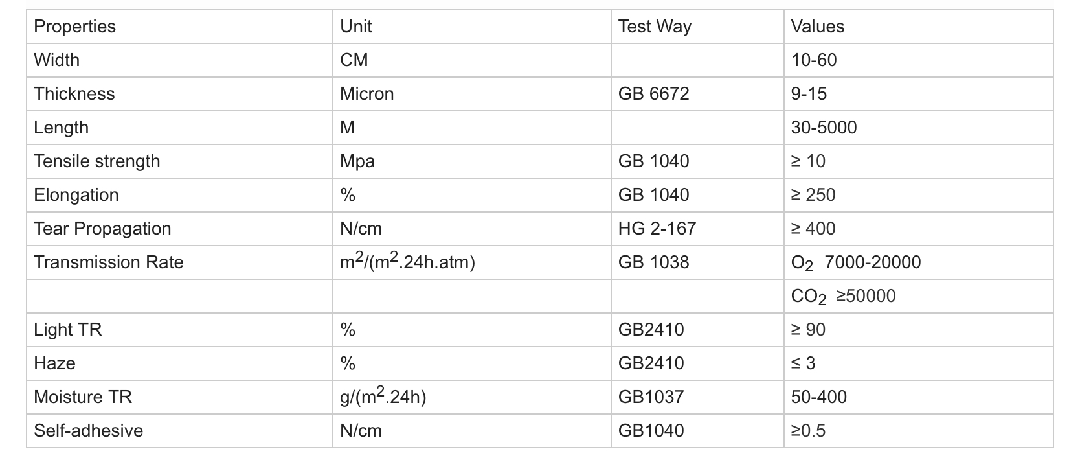1080x460 pixels.
Task: Click the Tensile strength cell
Action: [x=96, y=161]
